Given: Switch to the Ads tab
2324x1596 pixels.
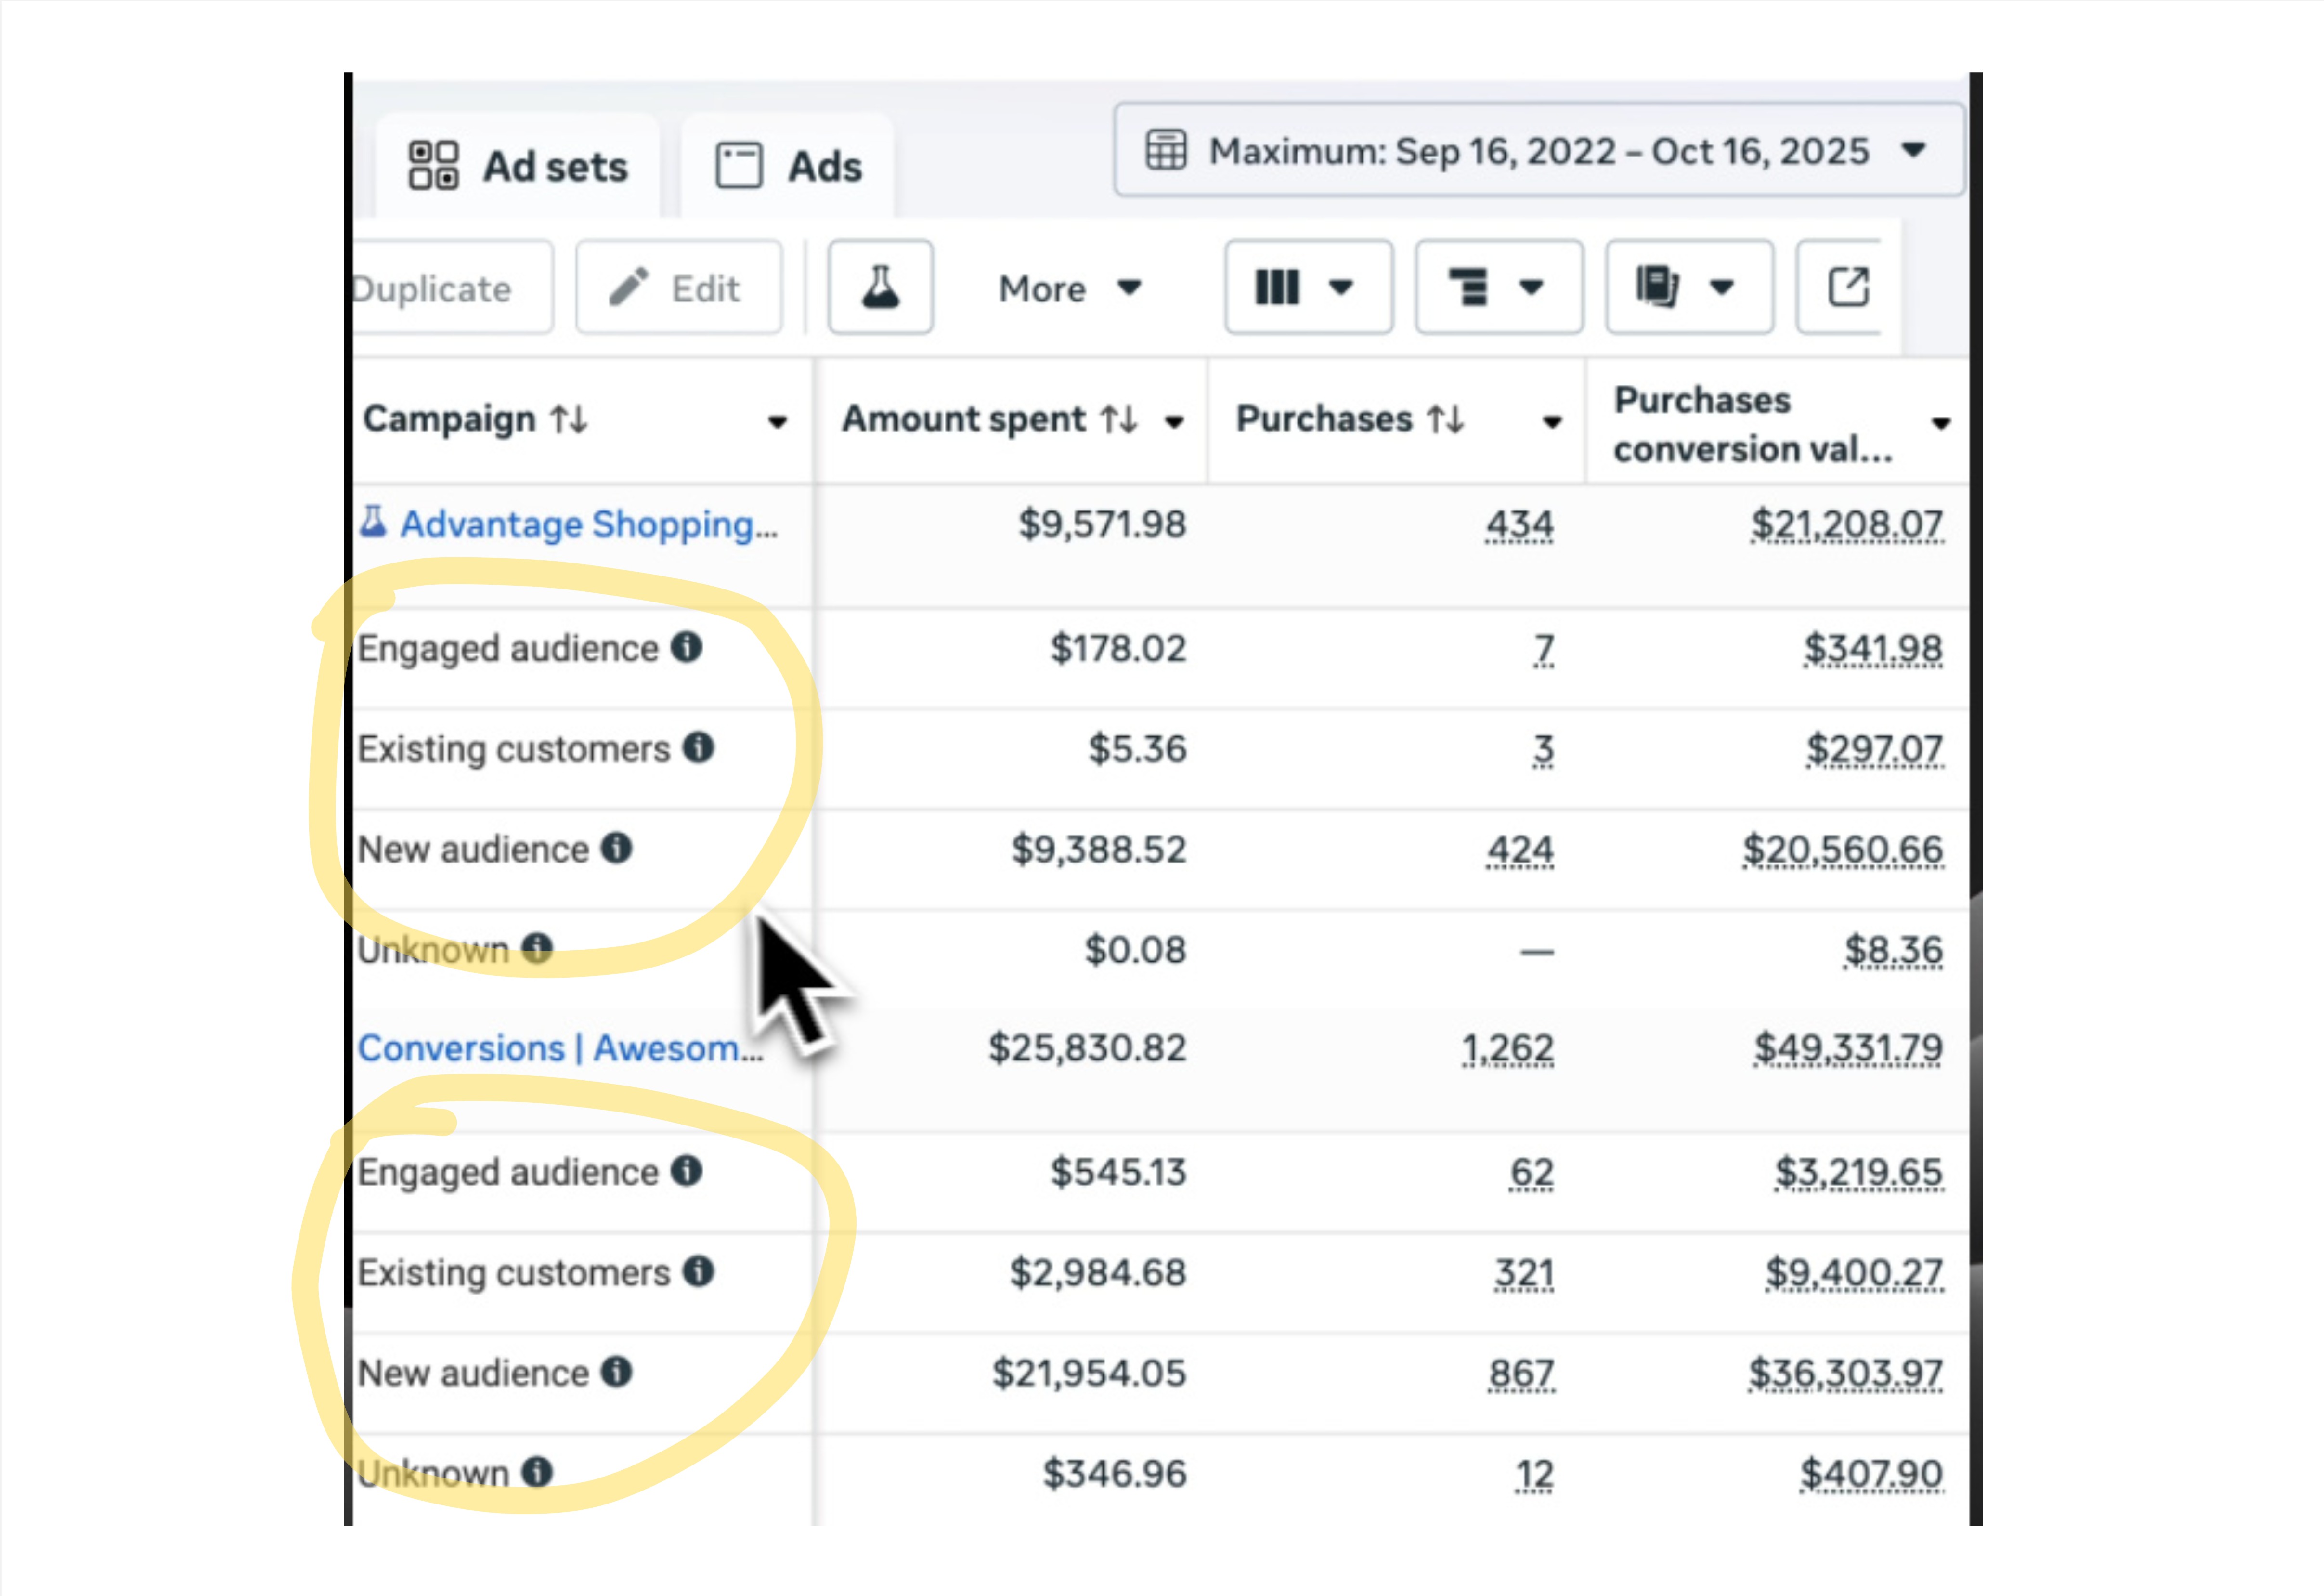Looking at the screenshot, I should pyautogui.click(x=788, y=167).
